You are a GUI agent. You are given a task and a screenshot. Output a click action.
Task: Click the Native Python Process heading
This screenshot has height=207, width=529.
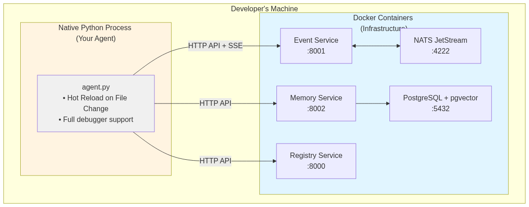pyautogui.click(x=95, y=28)
